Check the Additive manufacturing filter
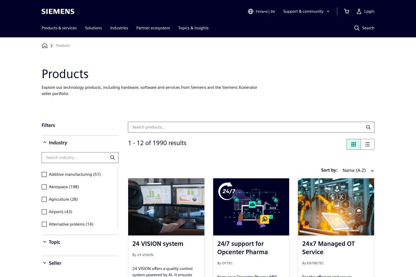 [x=44, y=174]
